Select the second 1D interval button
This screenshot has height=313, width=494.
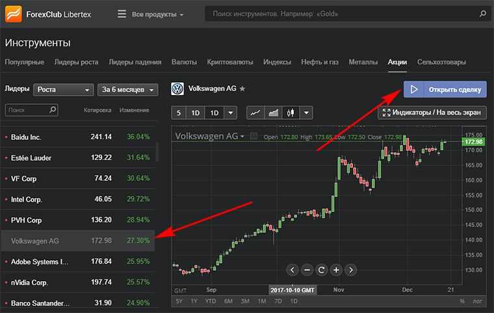214,113
